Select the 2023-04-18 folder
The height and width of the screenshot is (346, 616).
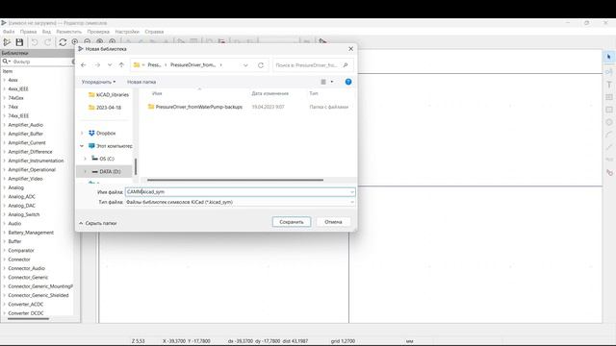[x=105, y=108]
